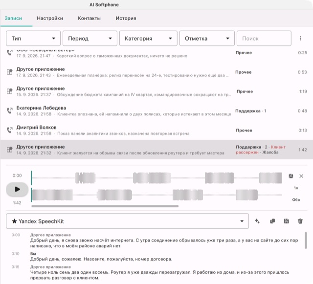Click the waveform horizontal scrollbar

pos(105,206)
